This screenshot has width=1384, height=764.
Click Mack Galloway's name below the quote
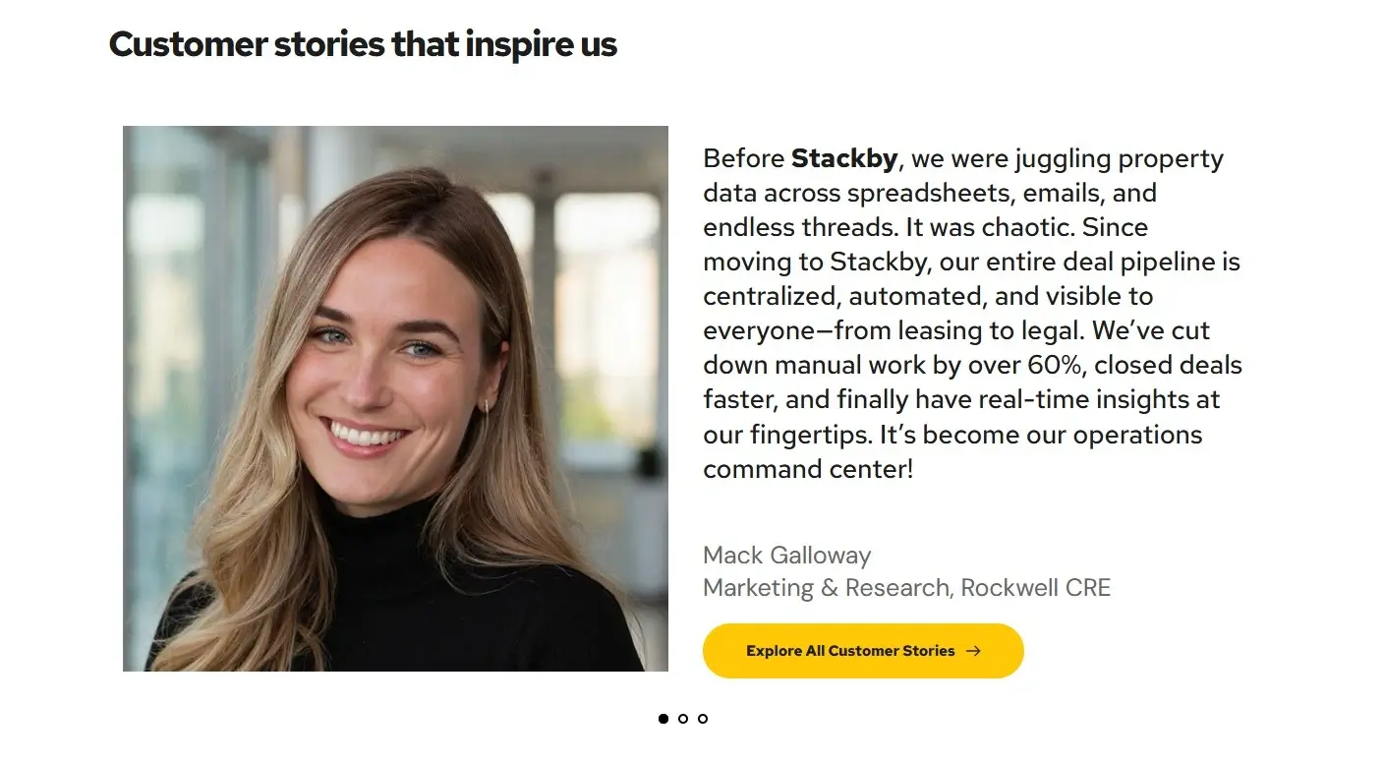[786, 556]
